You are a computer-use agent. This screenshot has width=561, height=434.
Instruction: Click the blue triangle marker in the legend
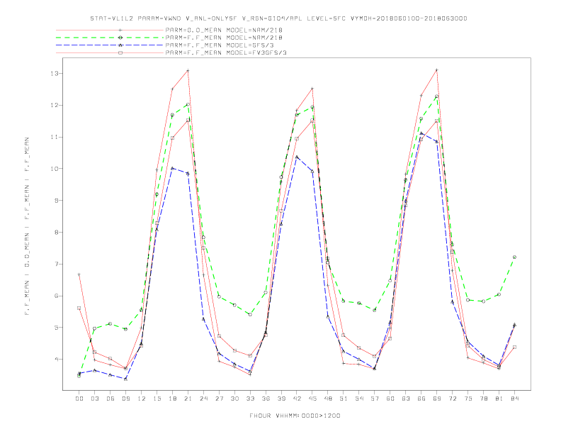tap(120, 45)
